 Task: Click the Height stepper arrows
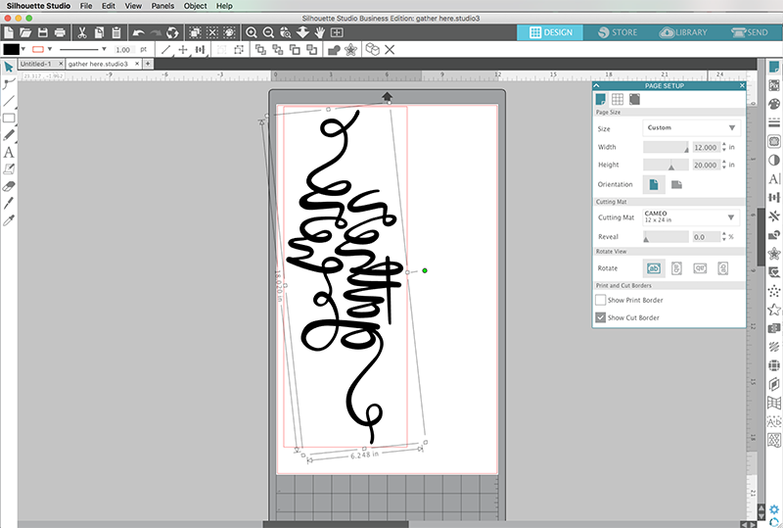click(x=724, y=165)
